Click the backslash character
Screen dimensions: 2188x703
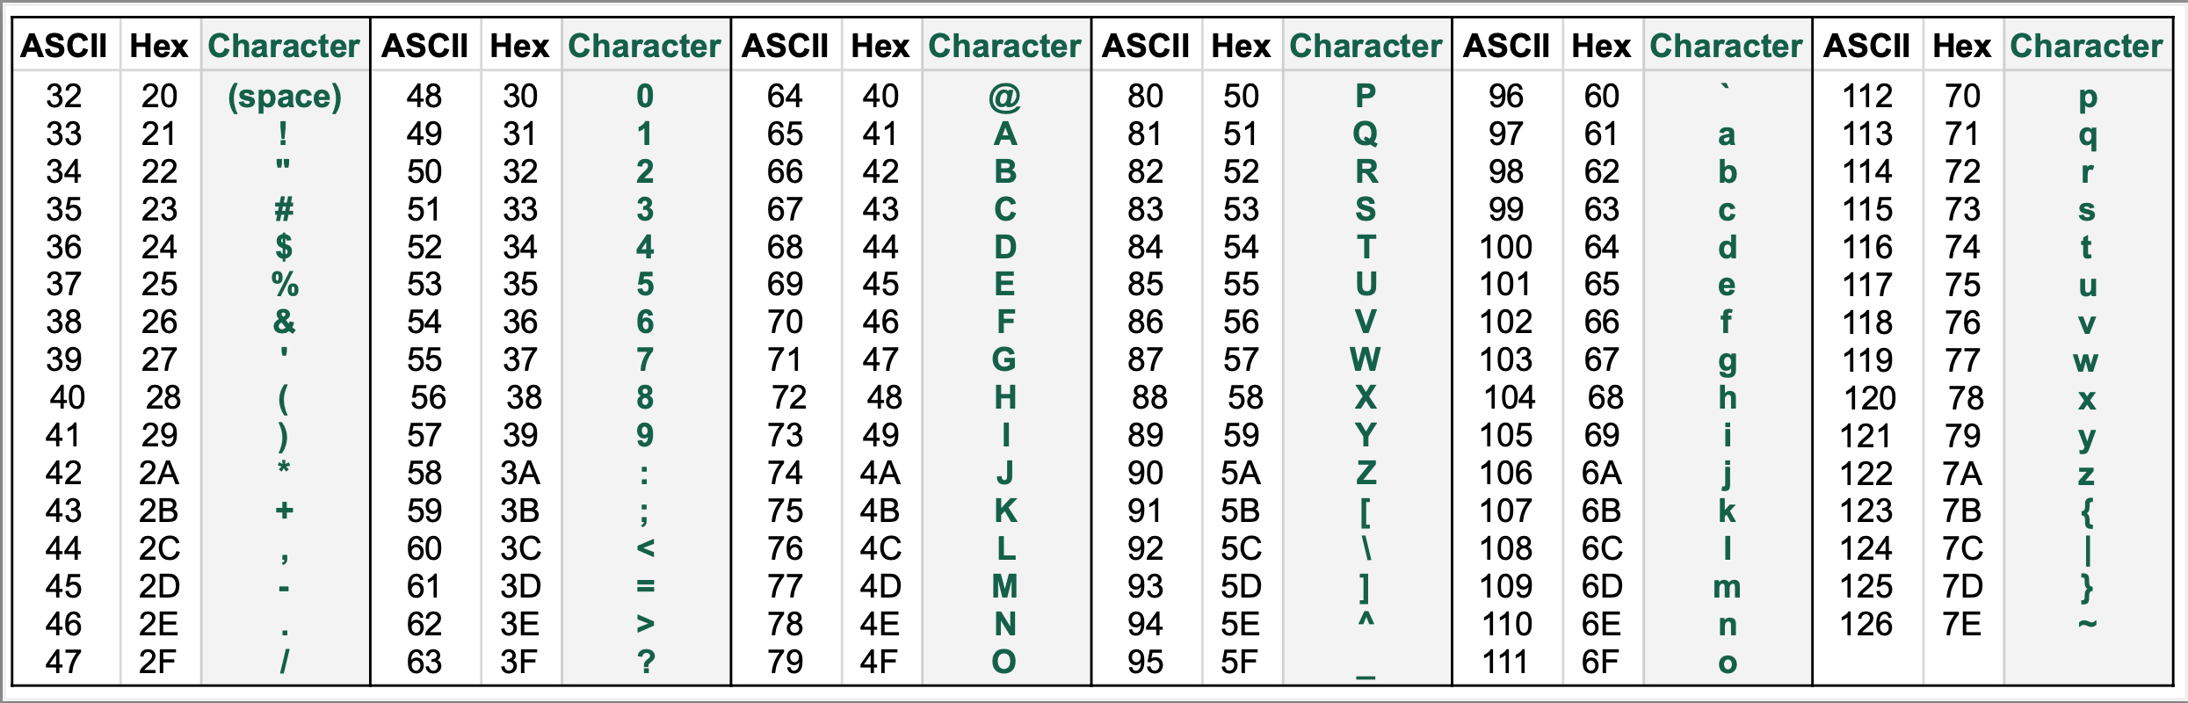pyautogui.click(x=1366, y=549)
